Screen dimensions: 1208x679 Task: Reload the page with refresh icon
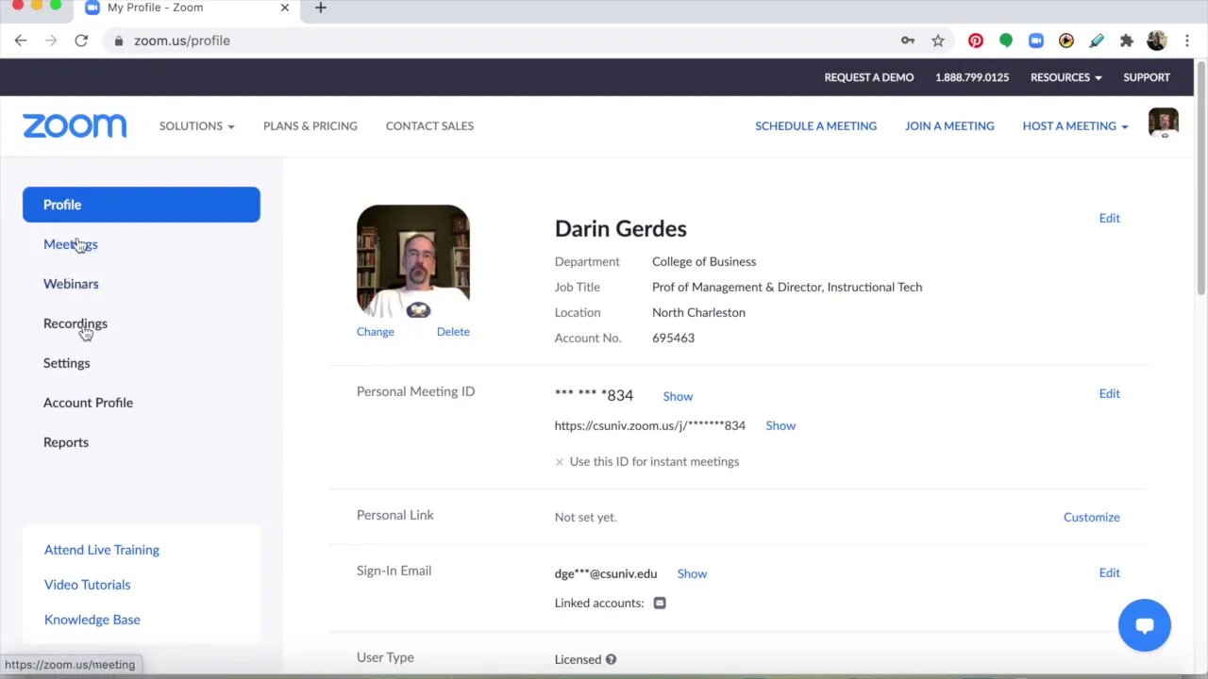tap(81, 41)
